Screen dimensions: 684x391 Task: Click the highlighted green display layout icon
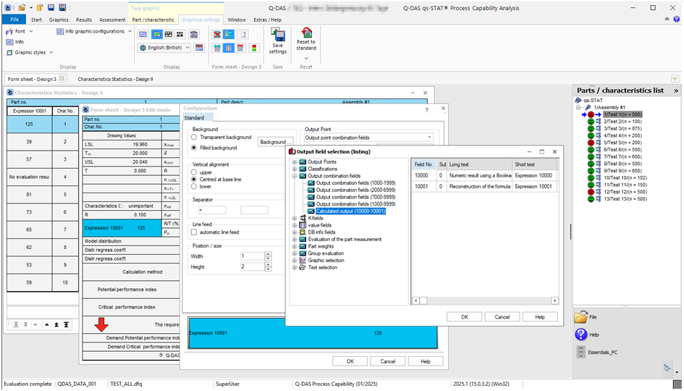click(156, 35)
